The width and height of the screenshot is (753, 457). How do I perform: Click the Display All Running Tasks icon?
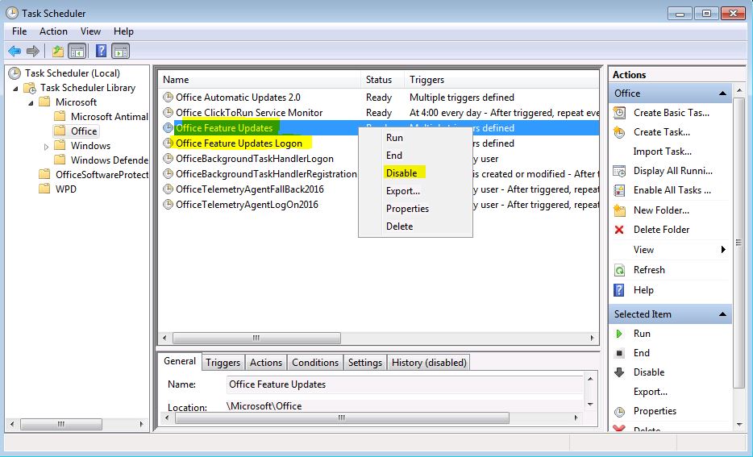coord(619,172)
